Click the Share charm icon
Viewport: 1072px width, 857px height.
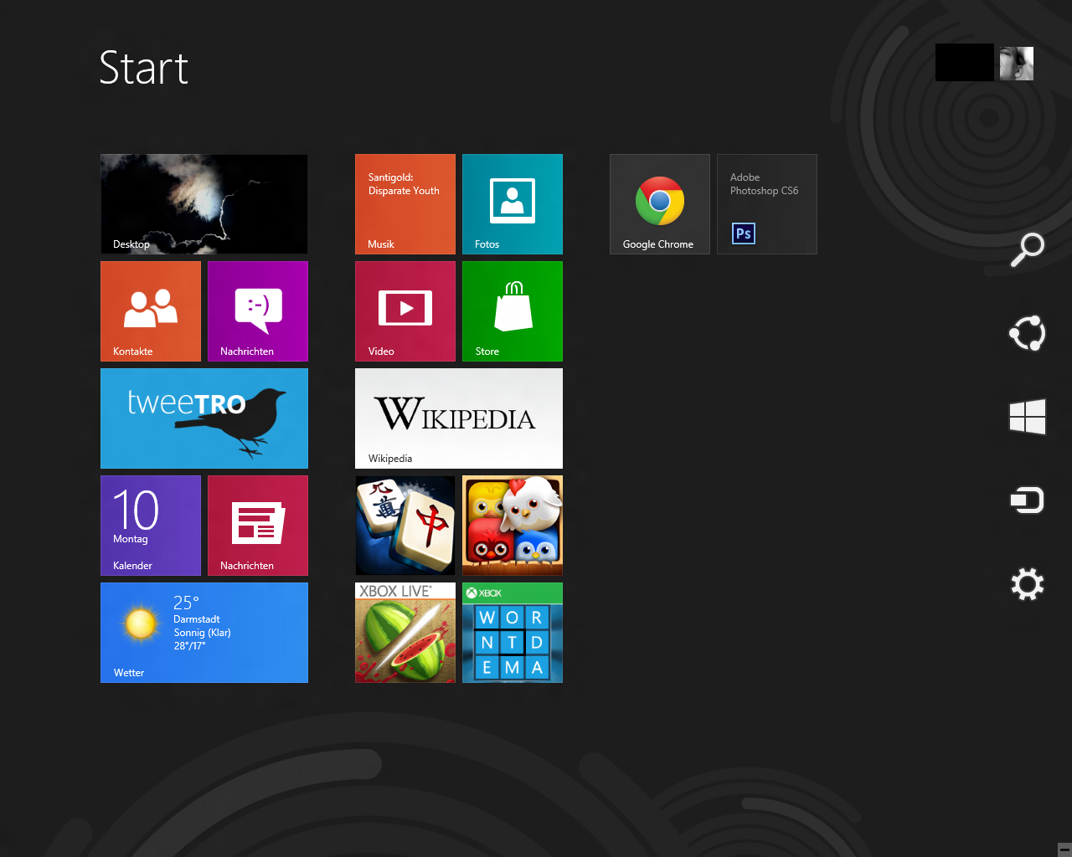(1027, 333)
